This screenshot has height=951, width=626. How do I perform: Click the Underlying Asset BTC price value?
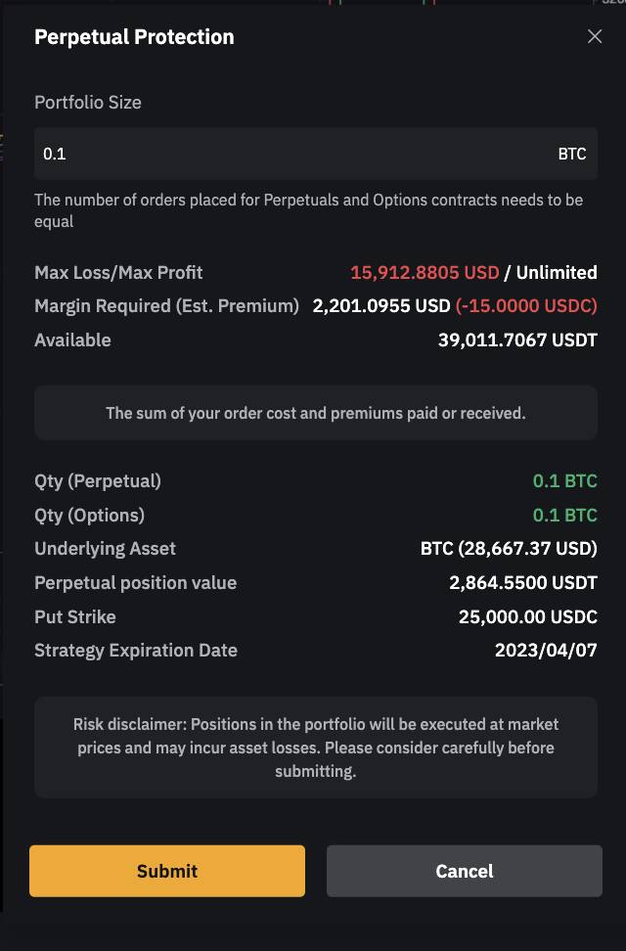(509, 548)
